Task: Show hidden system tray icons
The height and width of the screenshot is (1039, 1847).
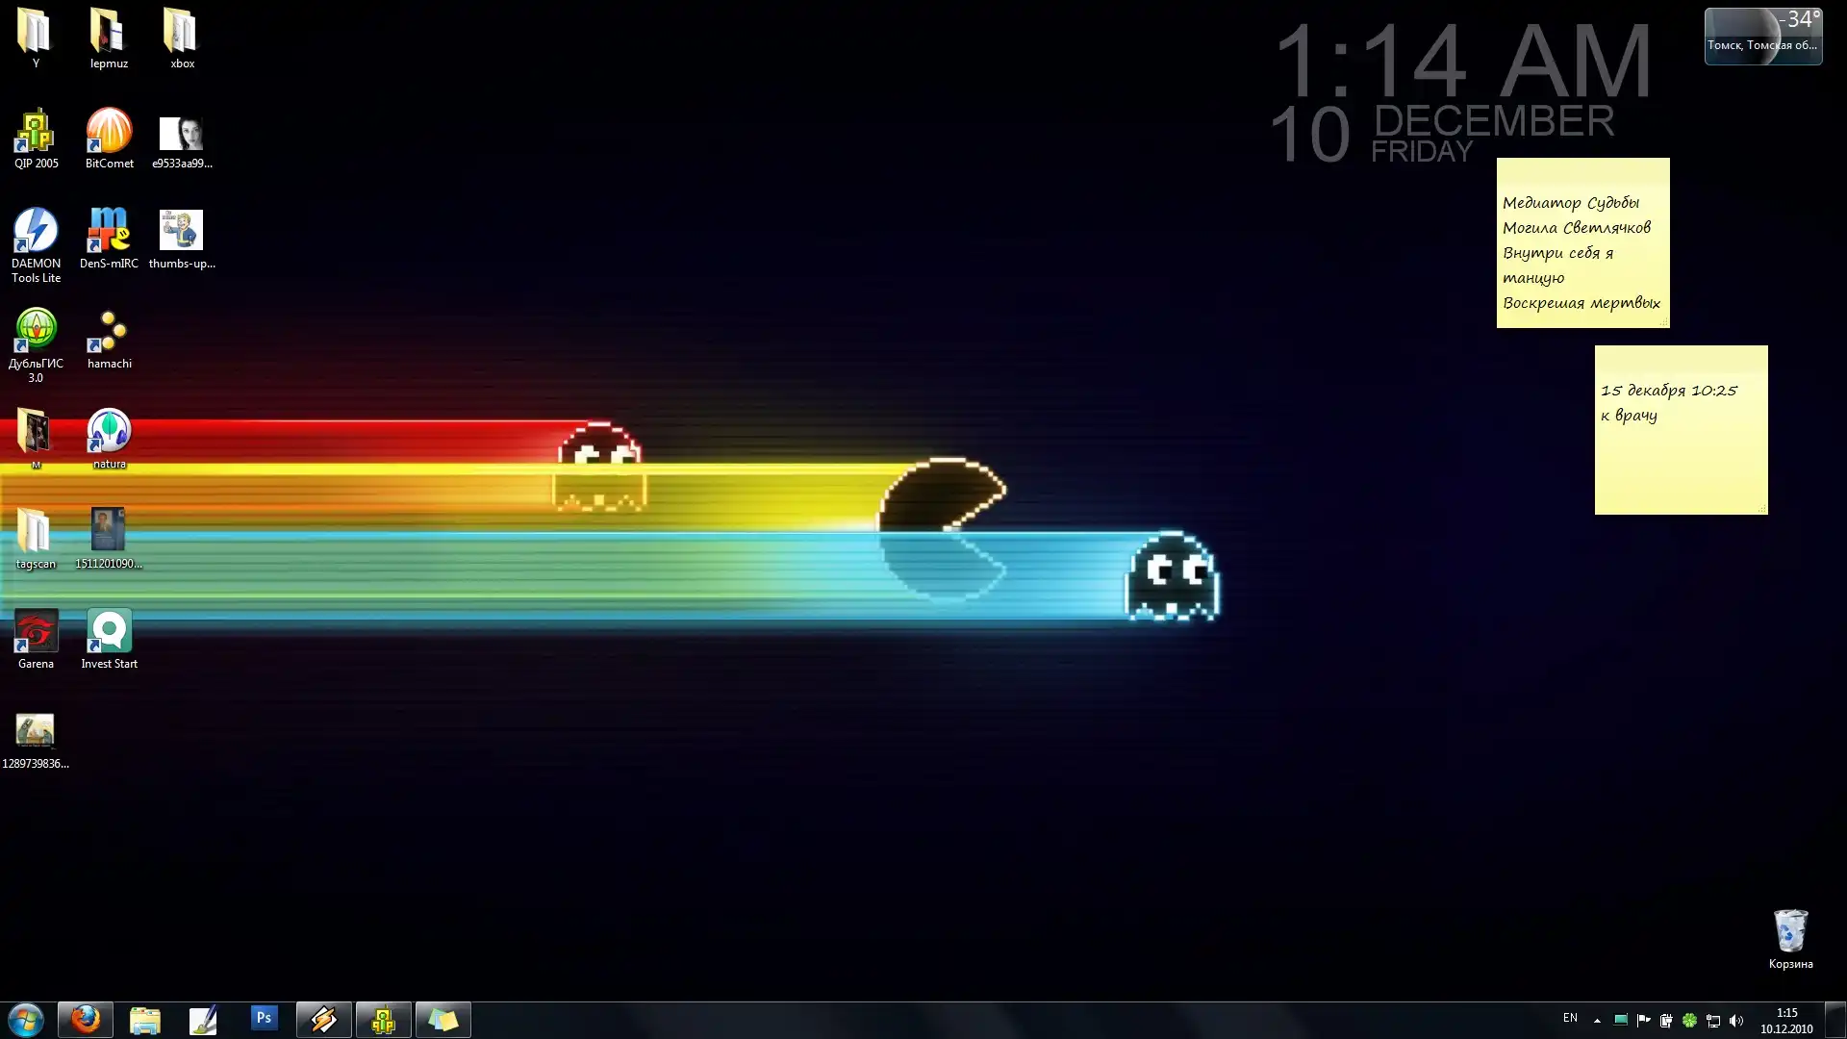Action: coord(1597,1021)
